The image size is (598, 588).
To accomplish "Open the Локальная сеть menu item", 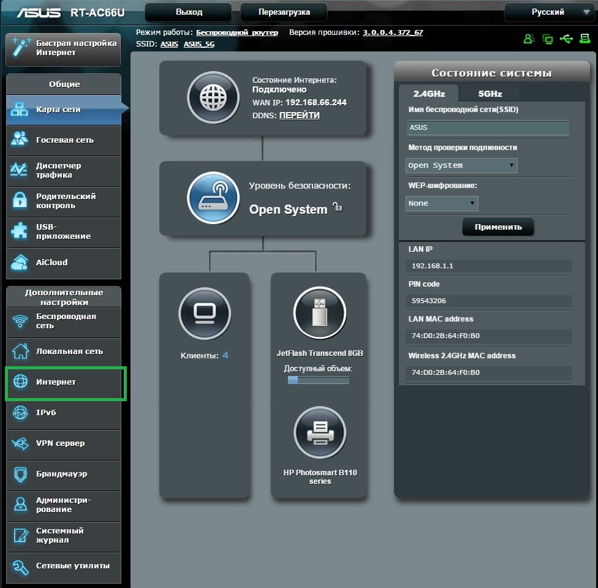I will point(64,351).
